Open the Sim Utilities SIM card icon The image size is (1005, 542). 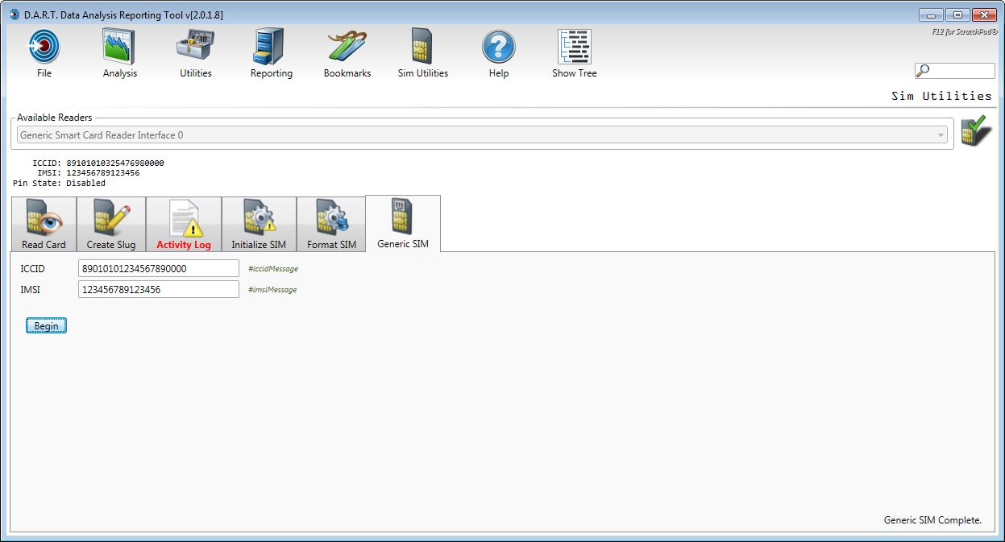423,46
